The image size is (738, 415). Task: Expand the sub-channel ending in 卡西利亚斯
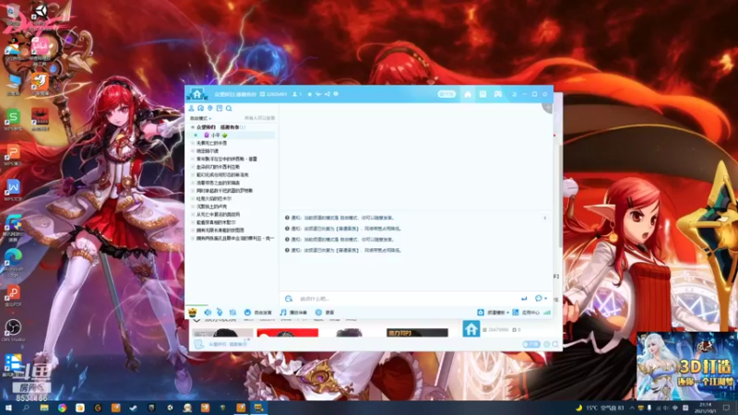193,167
